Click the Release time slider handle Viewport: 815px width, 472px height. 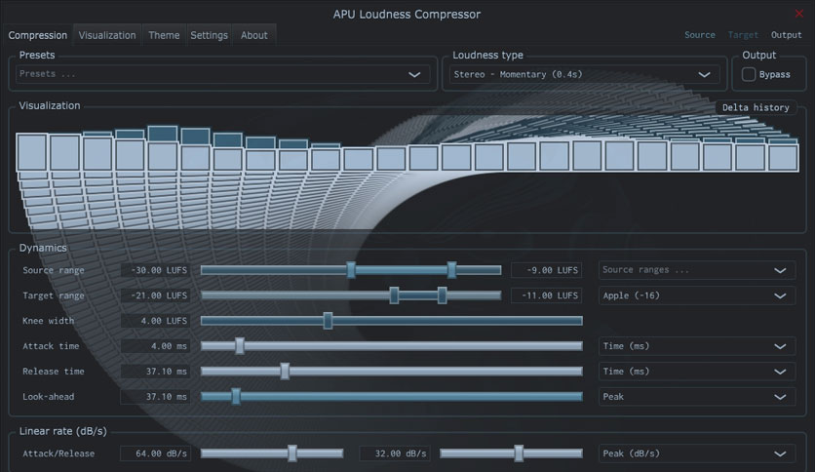tap(285, 372)
